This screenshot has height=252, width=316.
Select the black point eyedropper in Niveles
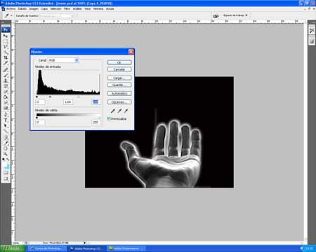[x=113, y=111]
